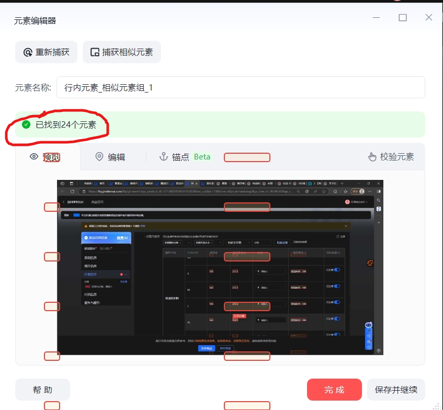This screenshot has width=443, height=410.
Task: Click the blue robot assistant icon in preview
Action: tap(368, 325)
